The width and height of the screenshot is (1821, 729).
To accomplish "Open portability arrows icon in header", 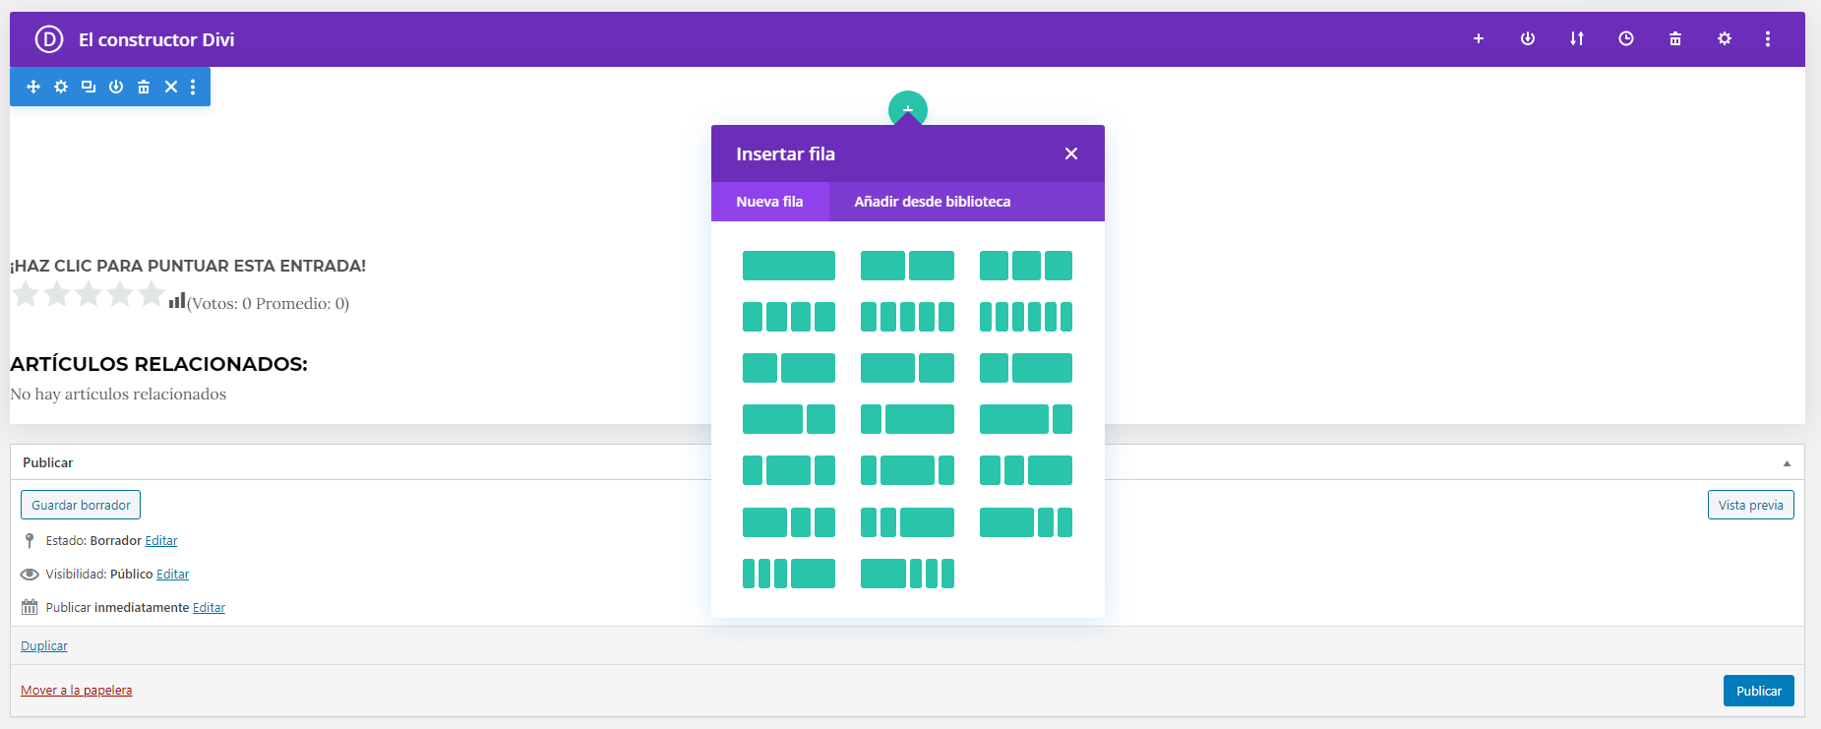I will point(1577,38).
